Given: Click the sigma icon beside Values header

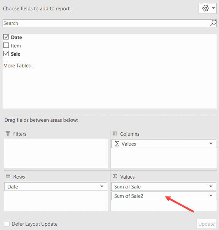Looking at the screenshot, I should 115,176.
